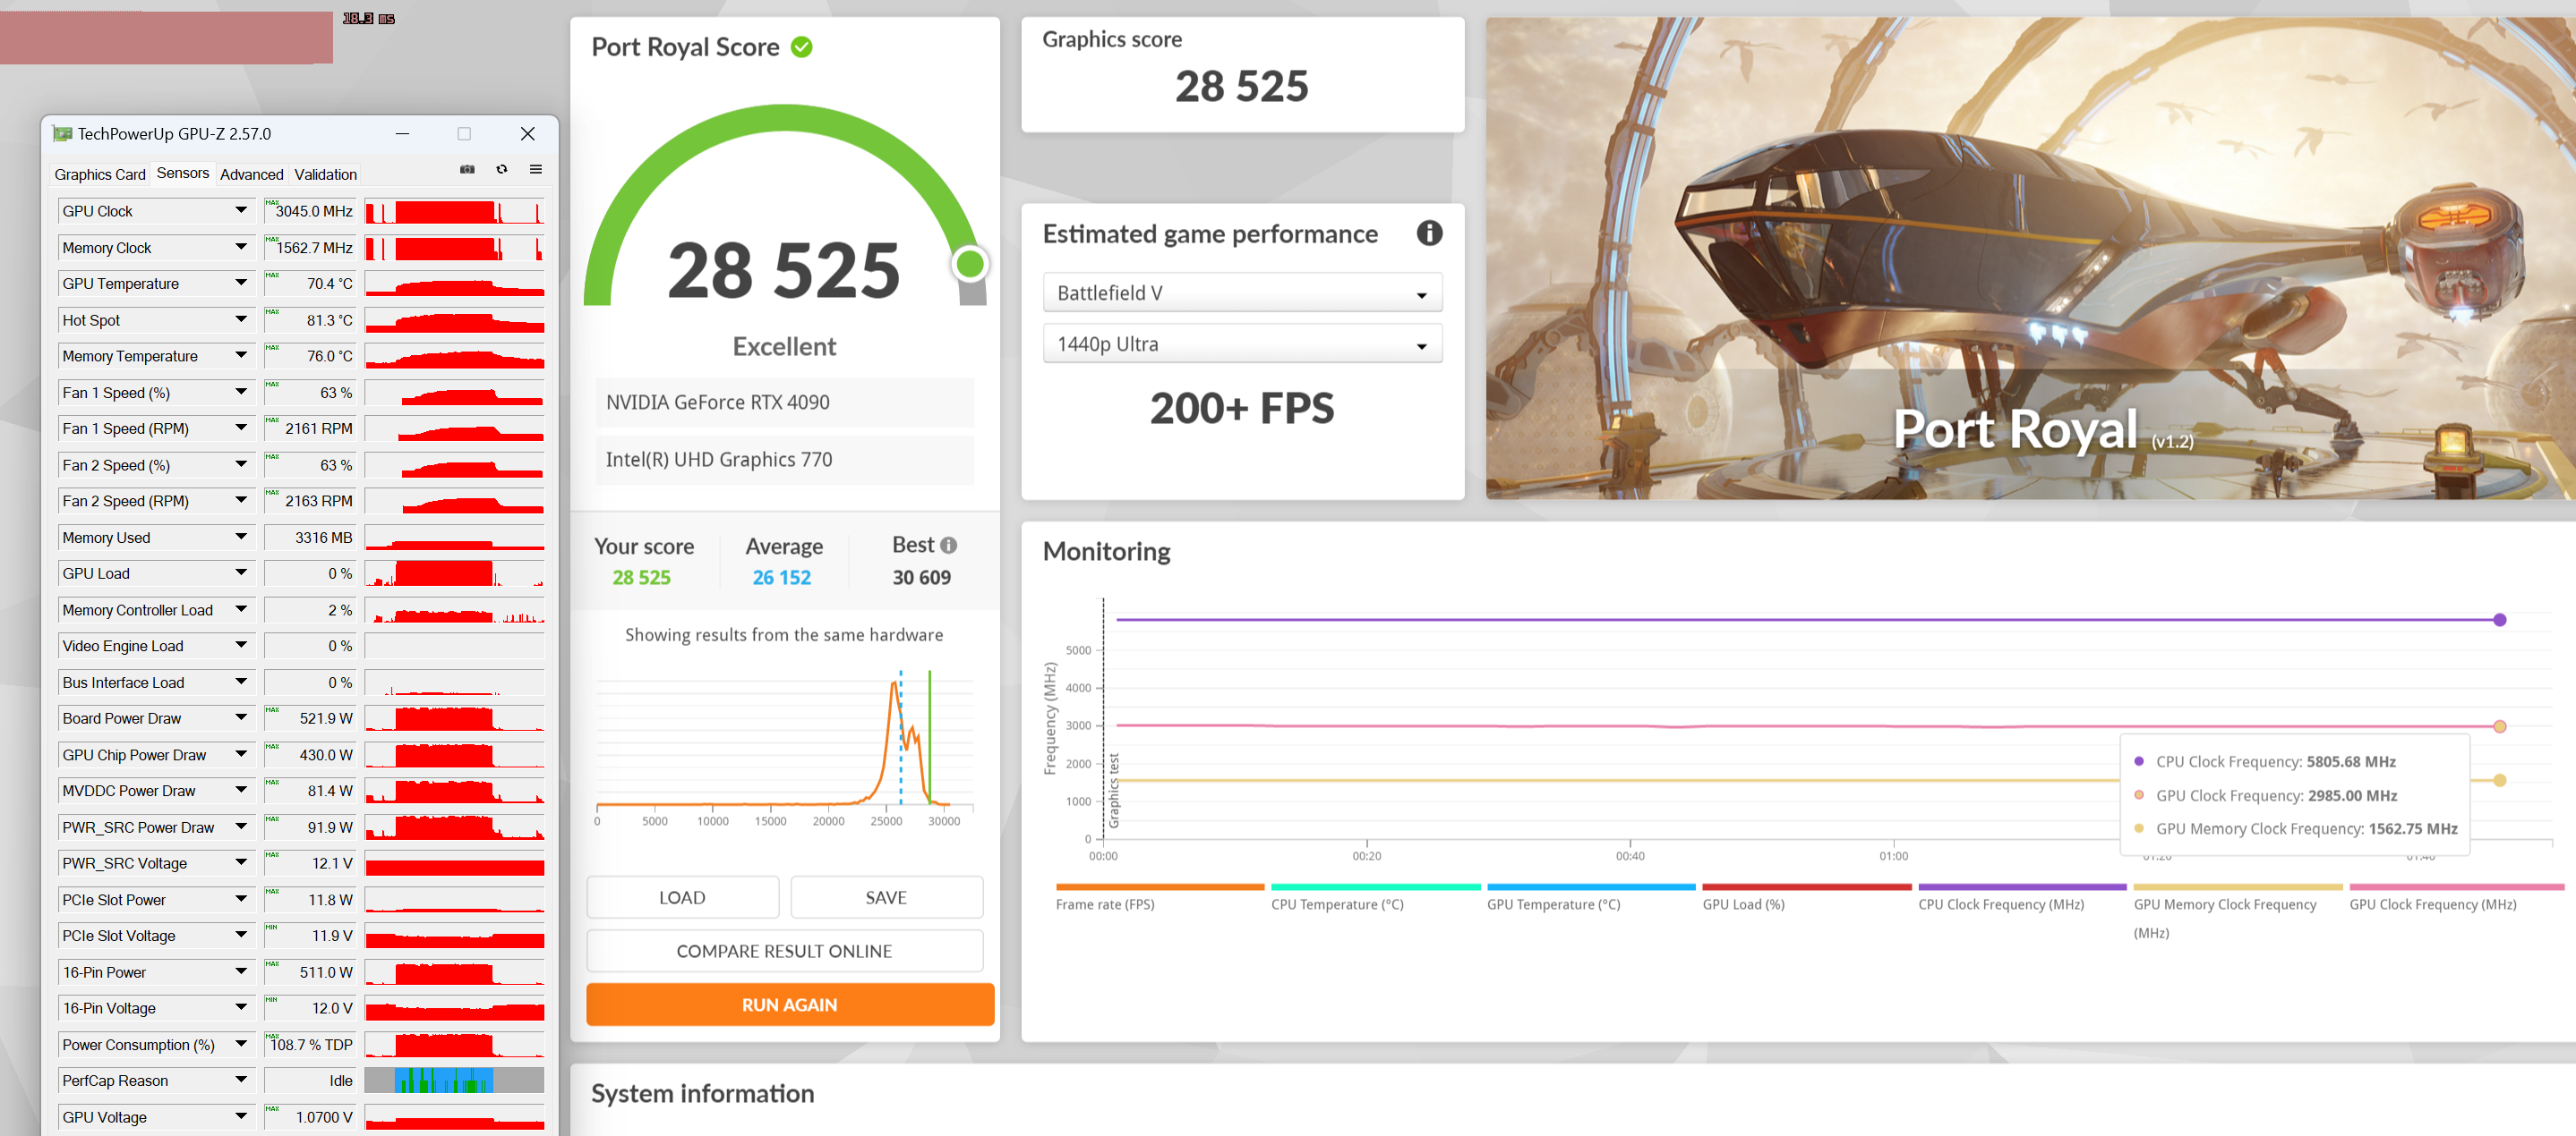Open the GPU-Z hamburger menu icon
Screen dimensions: 2576x1136
(536, 170)
